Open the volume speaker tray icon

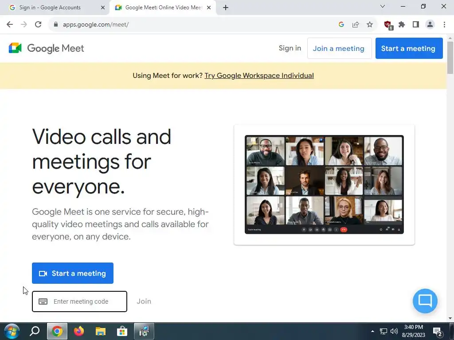(394, 331)
